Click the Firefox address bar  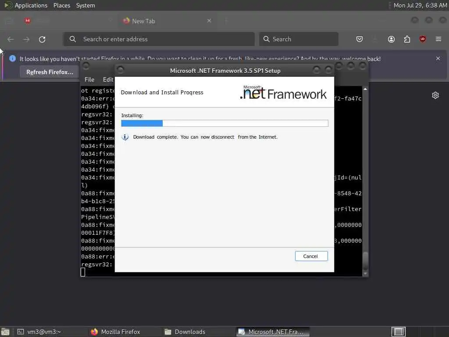(159, 39)
